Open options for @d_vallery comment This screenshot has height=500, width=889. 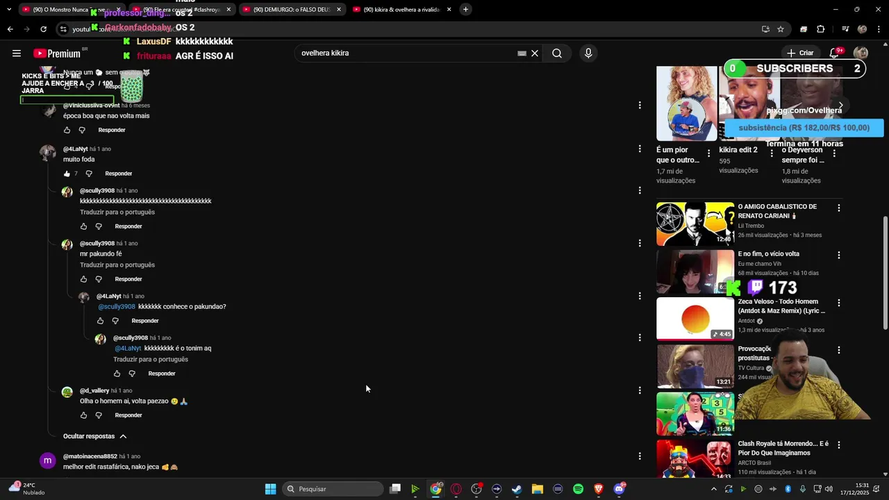[x=640, y=390]
